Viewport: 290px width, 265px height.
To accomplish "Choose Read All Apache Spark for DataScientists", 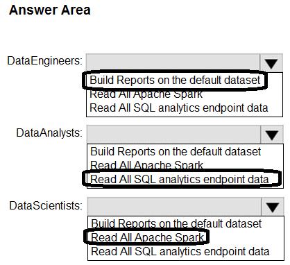I will coord(147,237).
